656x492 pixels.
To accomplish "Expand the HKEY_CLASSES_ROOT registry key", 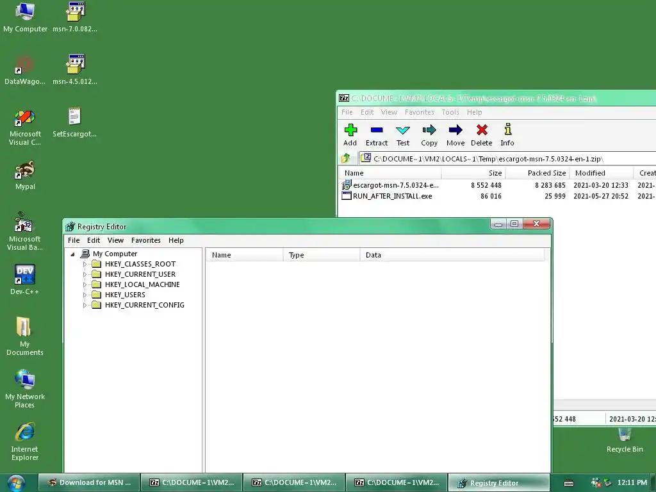I will (x=85, y=264).
